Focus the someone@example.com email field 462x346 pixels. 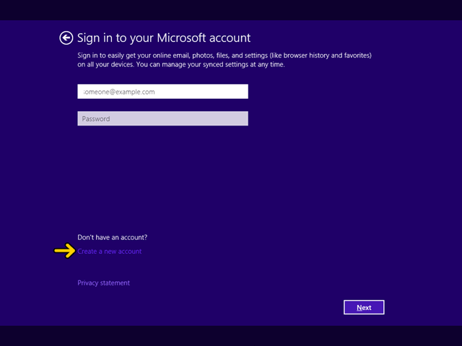(162, 92)
